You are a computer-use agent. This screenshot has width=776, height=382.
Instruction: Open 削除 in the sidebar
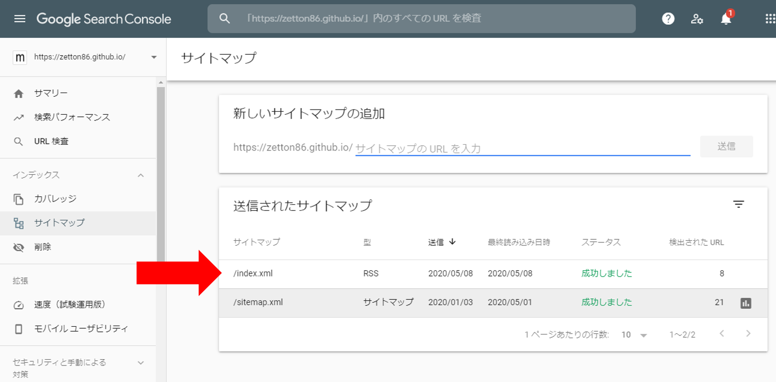point(42,247)
